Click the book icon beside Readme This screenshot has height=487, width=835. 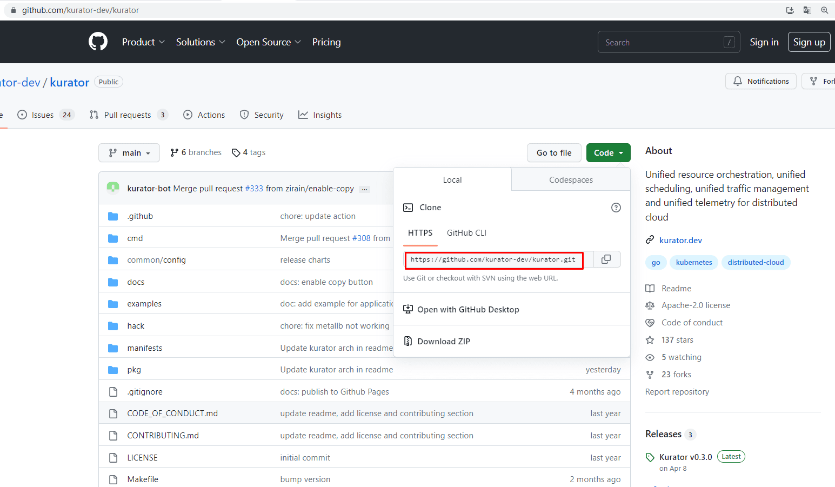tap(650, 289)
